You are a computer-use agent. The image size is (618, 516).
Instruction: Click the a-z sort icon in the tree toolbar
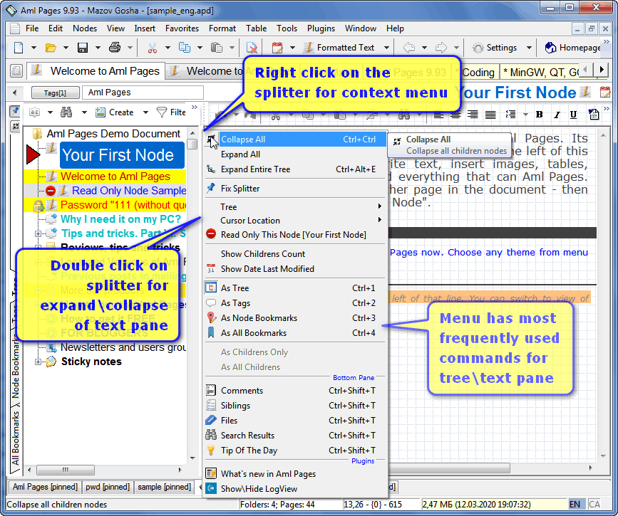click(35, 112)
